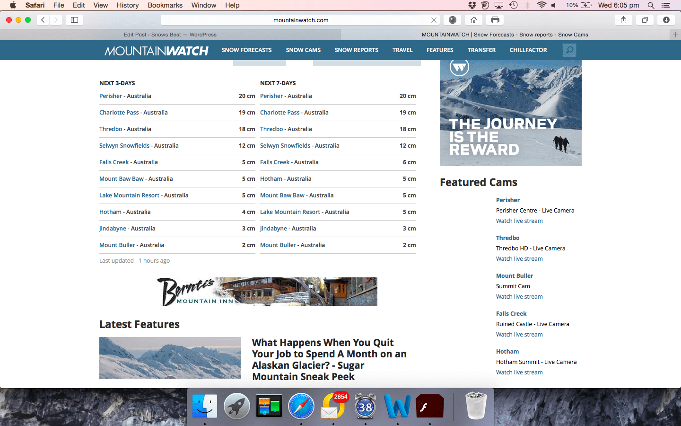The width and height of the screenshot is (681, 426).
Task: Open mail app with 2654 badge
Action: [x=333, y=406]
